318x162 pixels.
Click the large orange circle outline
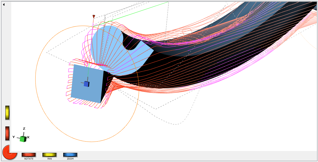click(36, 81)
